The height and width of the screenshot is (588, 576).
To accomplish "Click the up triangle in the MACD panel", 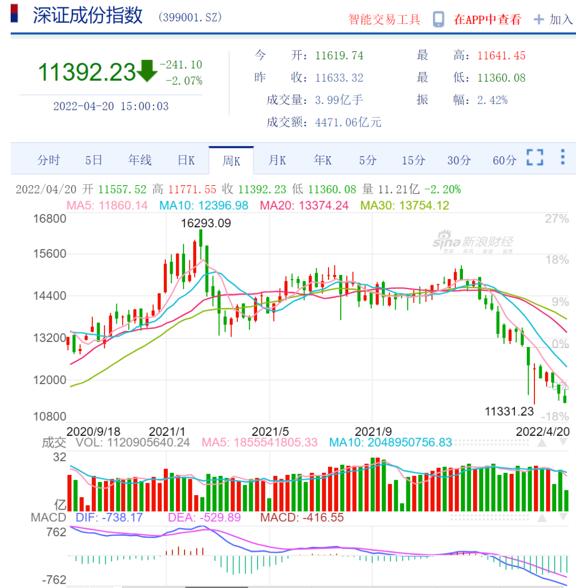I will coord(542,518).
